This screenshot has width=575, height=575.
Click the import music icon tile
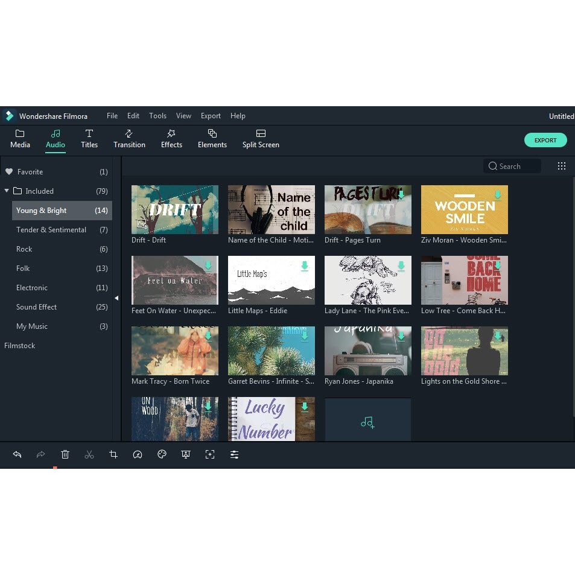click(367, 422)
